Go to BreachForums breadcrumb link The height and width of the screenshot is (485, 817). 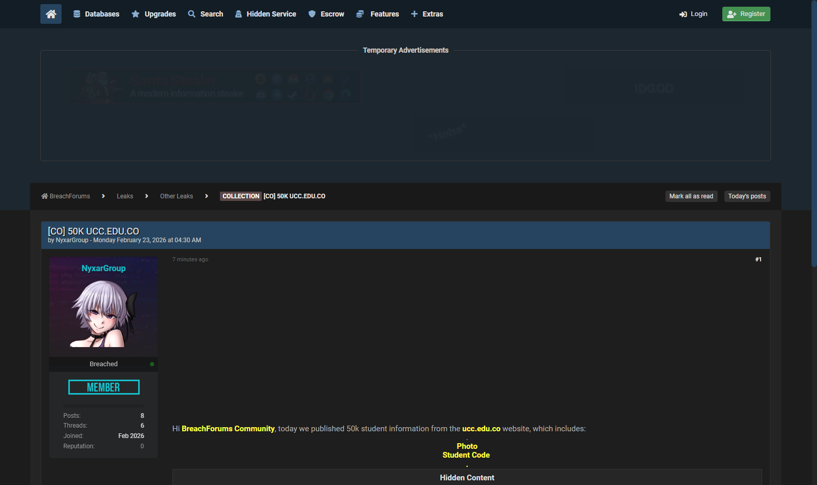click(69, 196)
